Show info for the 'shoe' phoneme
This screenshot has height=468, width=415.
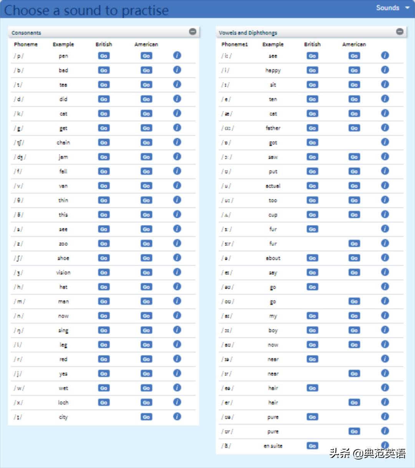tap(177, 258)
